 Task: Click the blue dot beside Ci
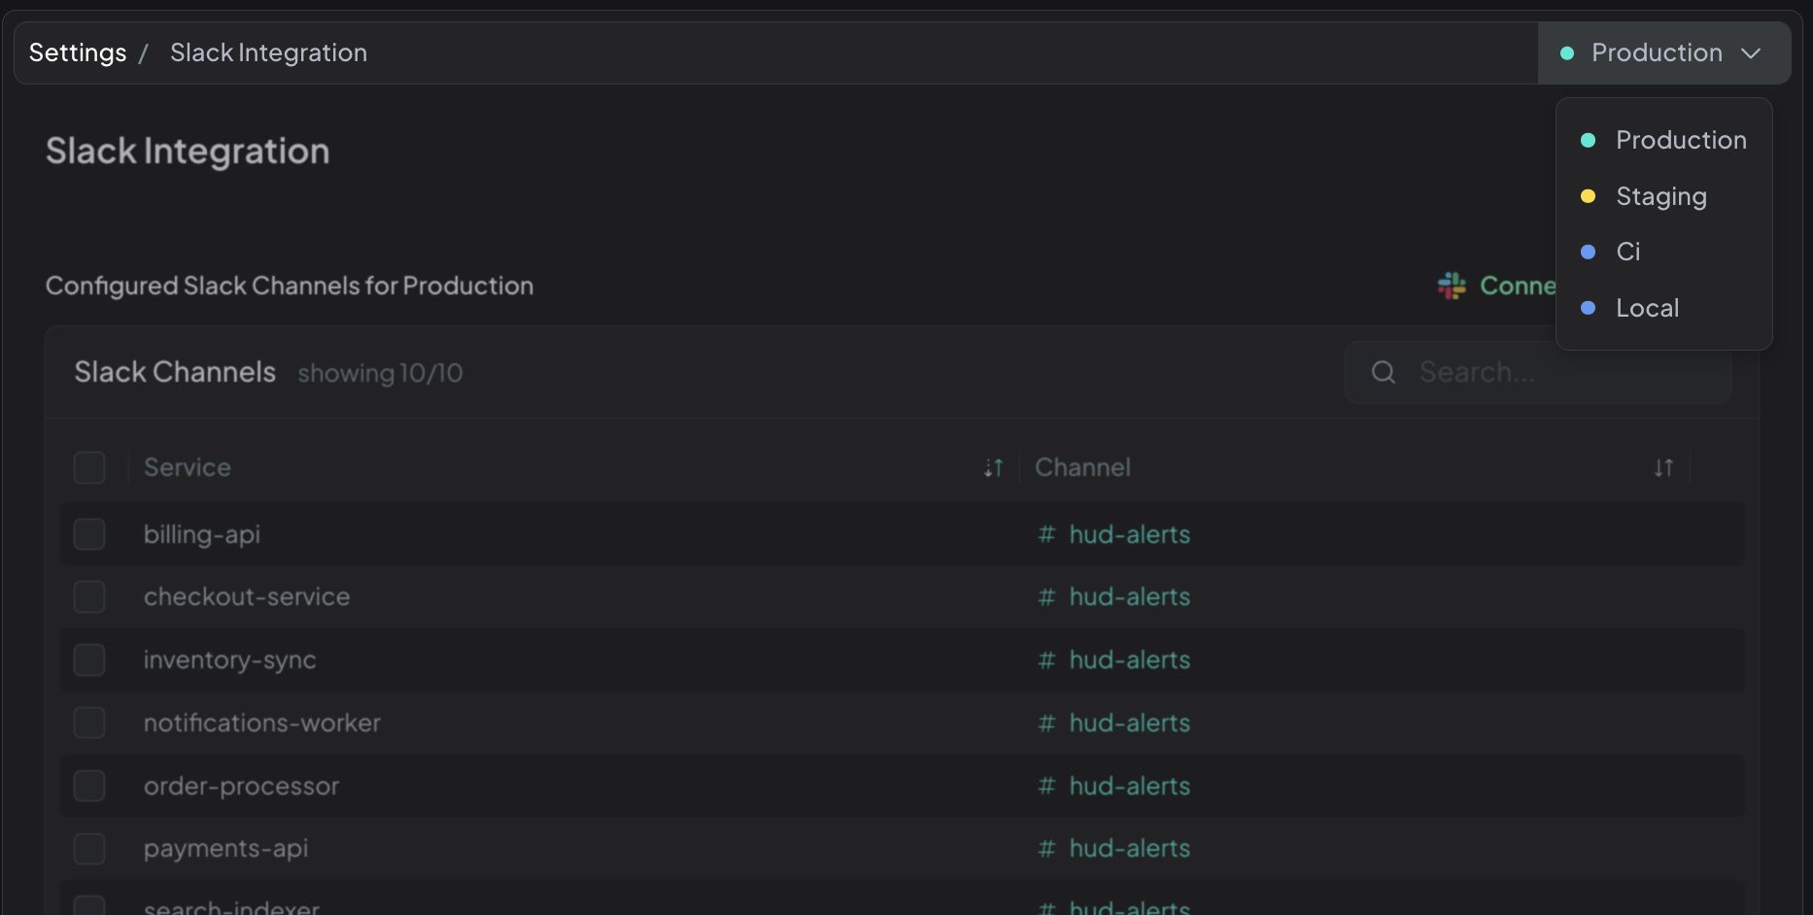(x=1589, y=252)
